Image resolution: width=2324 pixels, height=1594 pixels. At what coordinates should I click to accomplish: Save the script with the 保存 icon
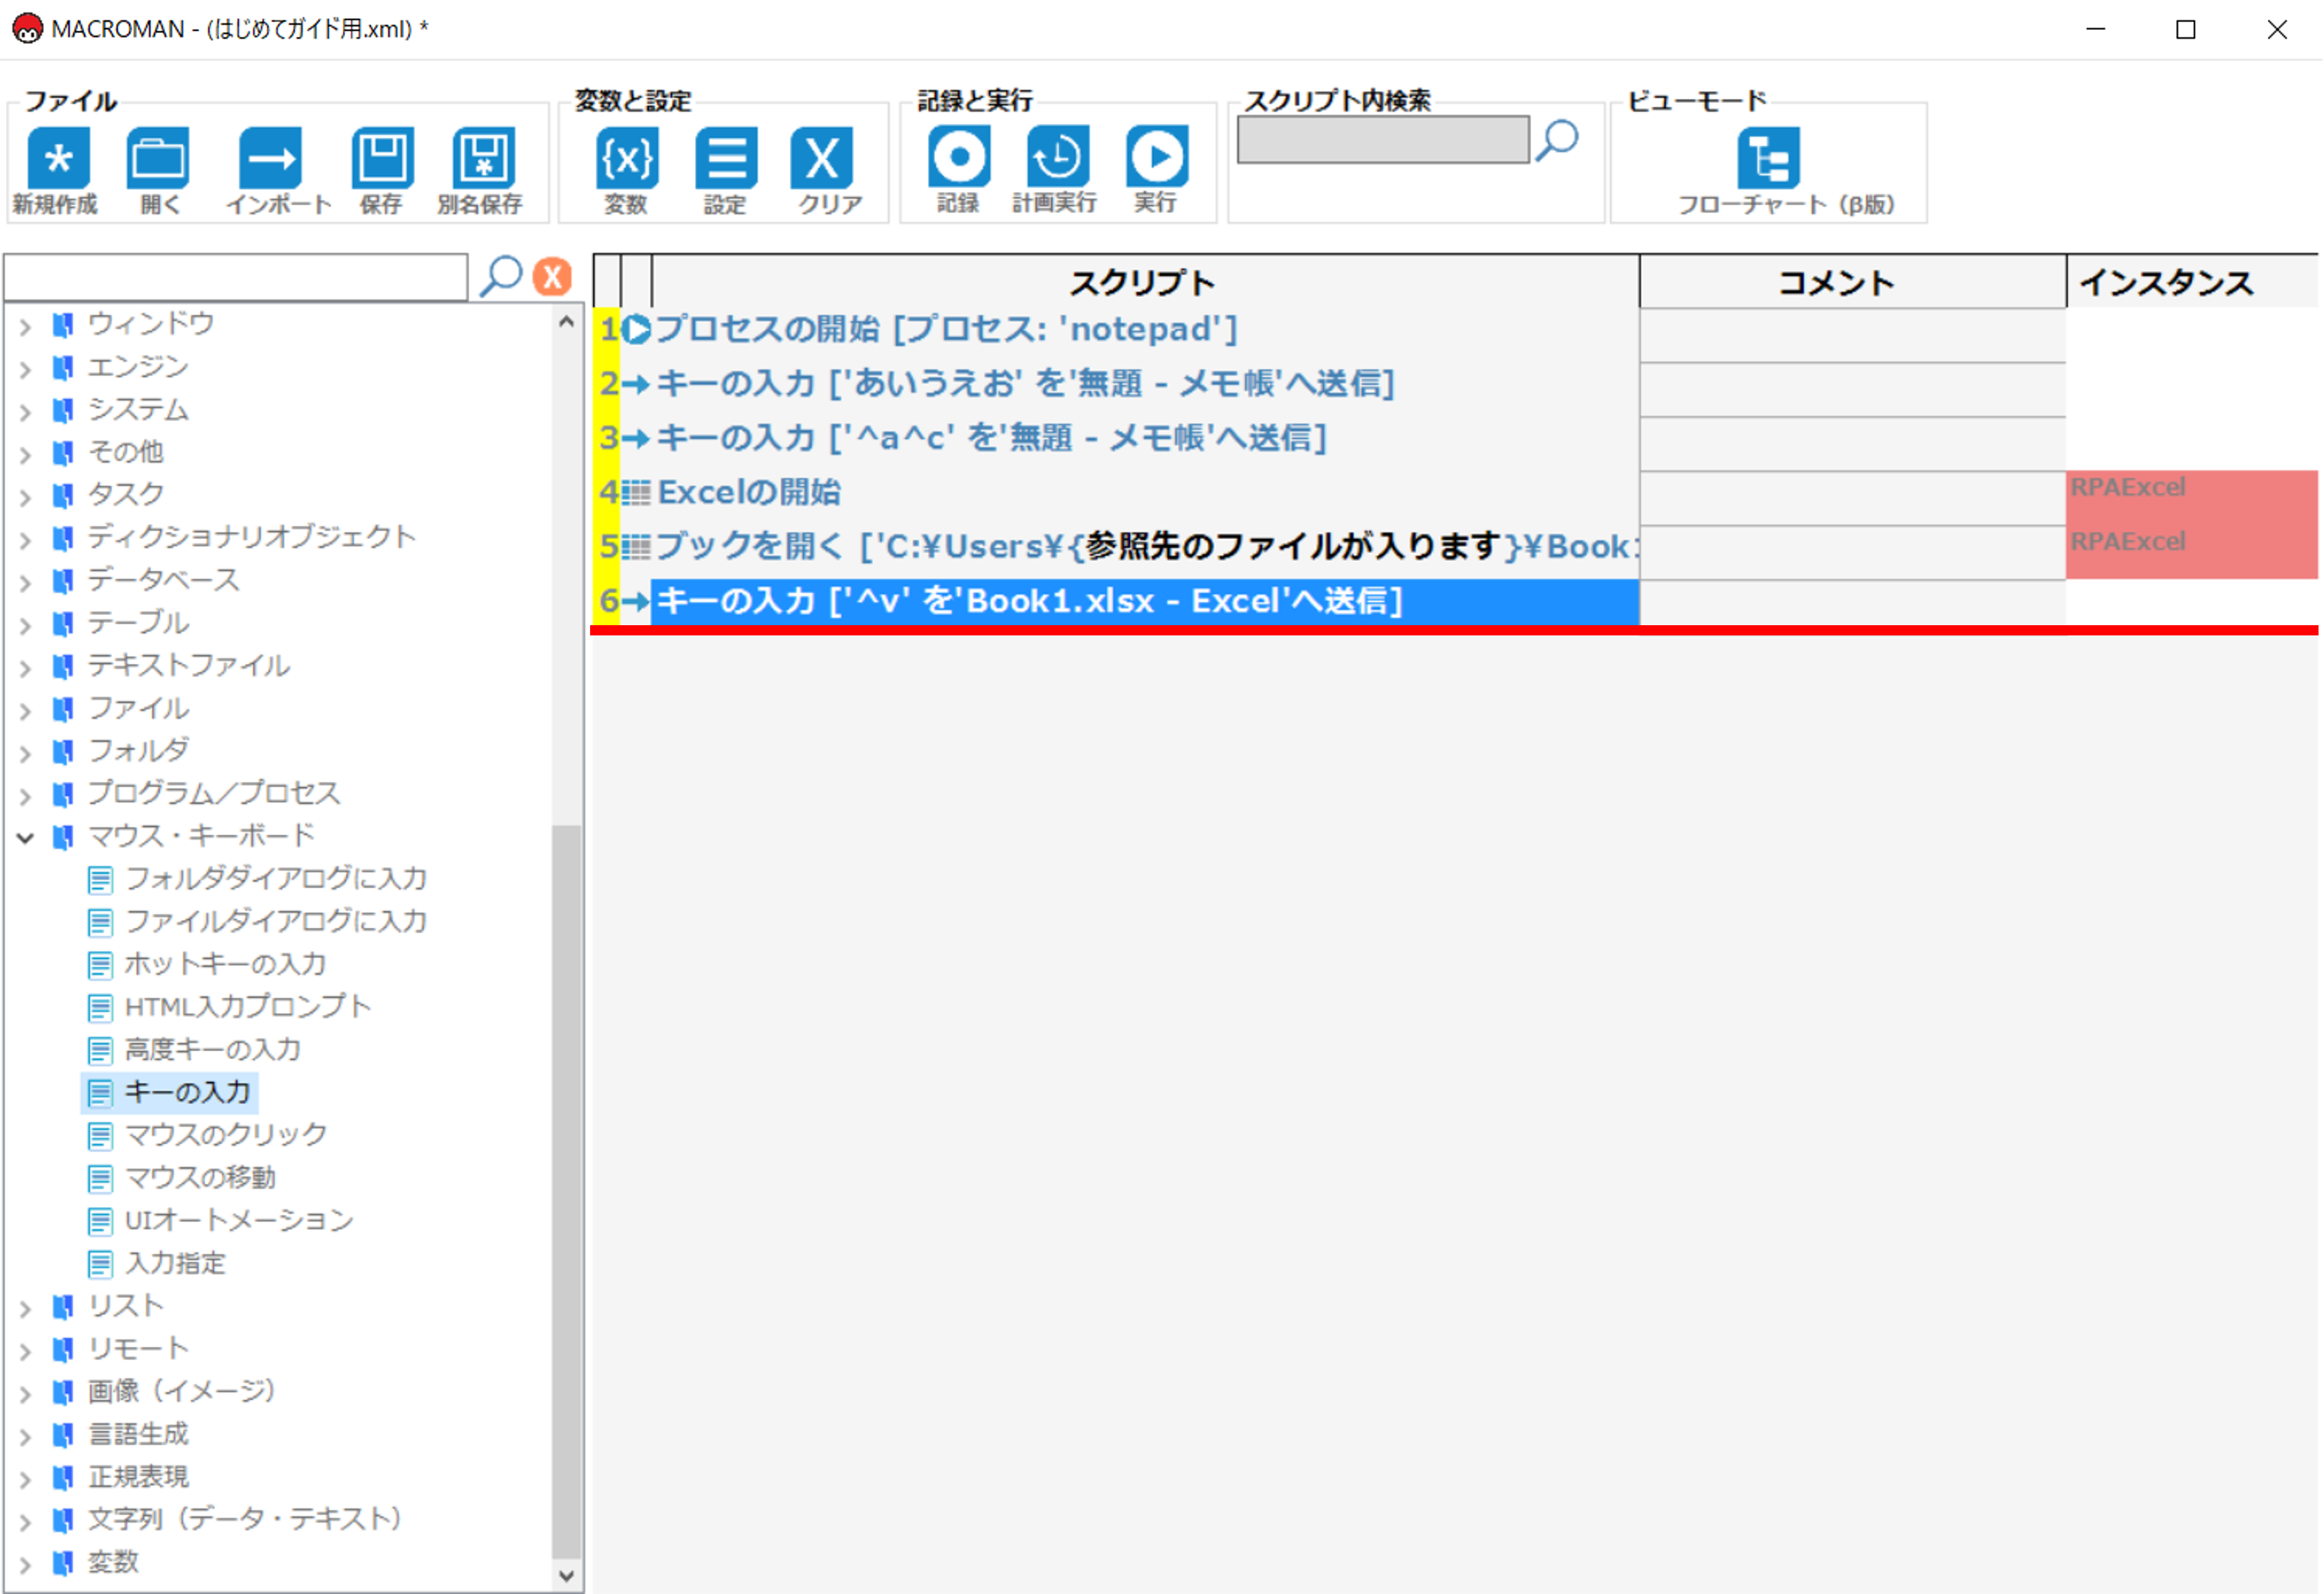382,157
